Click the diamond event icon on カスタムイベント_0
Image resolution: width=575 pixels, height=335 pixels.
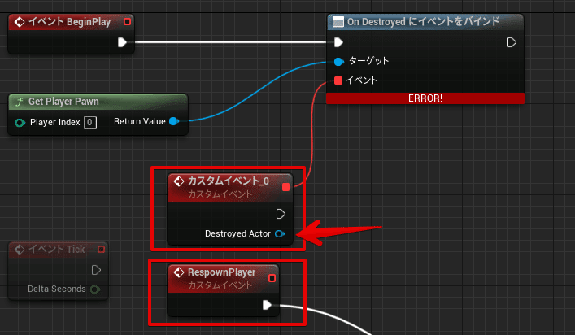(179, 181)
